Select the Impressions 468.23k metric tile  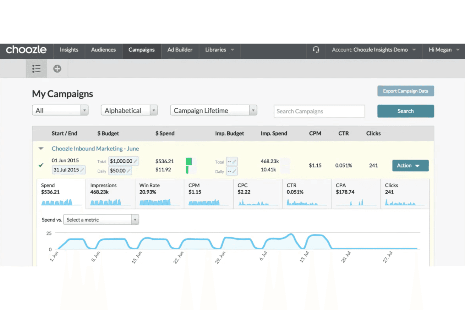(110, 194)
